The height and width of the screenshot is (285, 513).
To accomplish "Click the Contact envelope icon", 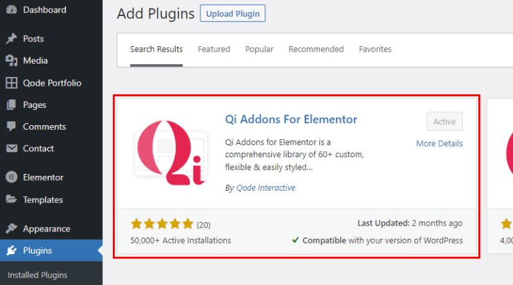I will click(11, 149).
